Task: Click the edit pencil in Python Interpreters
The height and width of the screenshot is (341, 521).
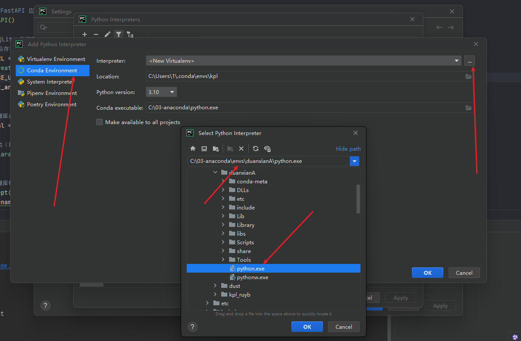Action: [x=107, y=34]
